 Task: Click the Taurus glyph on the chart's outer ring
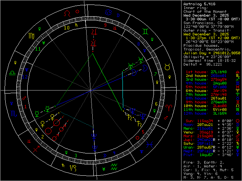166,66
